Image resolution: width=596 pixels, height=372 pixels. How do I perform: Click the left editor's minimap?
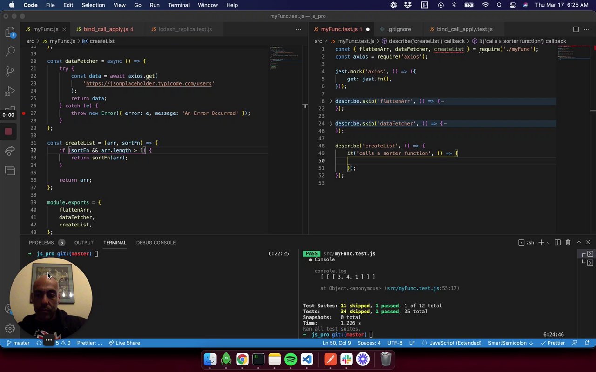279,58
